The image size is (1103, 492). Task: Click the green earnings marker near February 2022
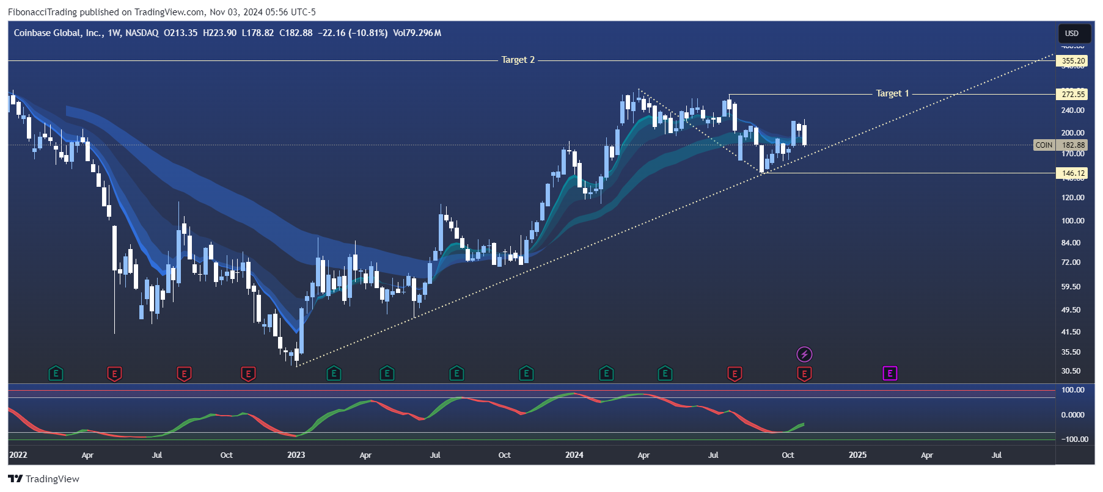pos(56,373)
